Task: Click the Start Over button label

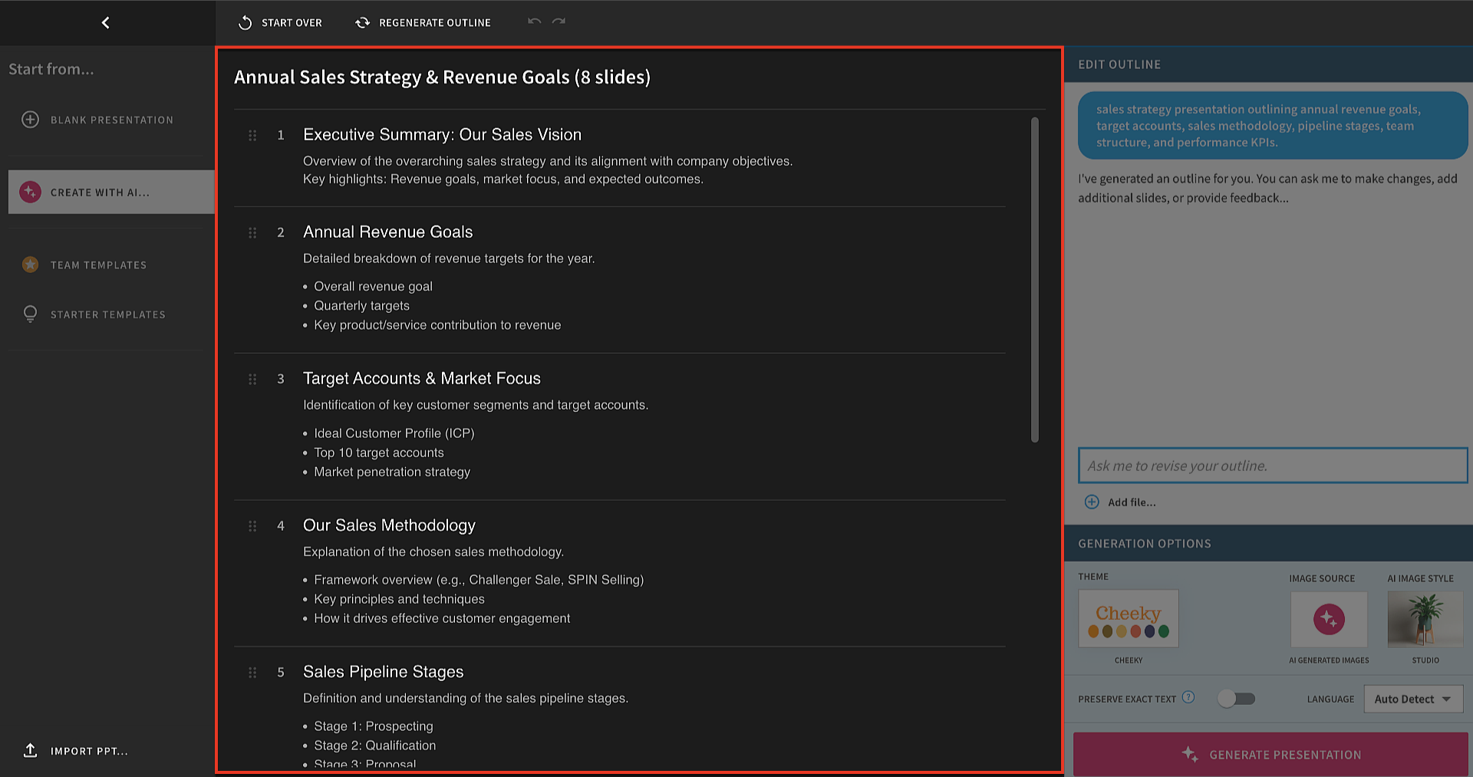Action: (x=292, y=23)
